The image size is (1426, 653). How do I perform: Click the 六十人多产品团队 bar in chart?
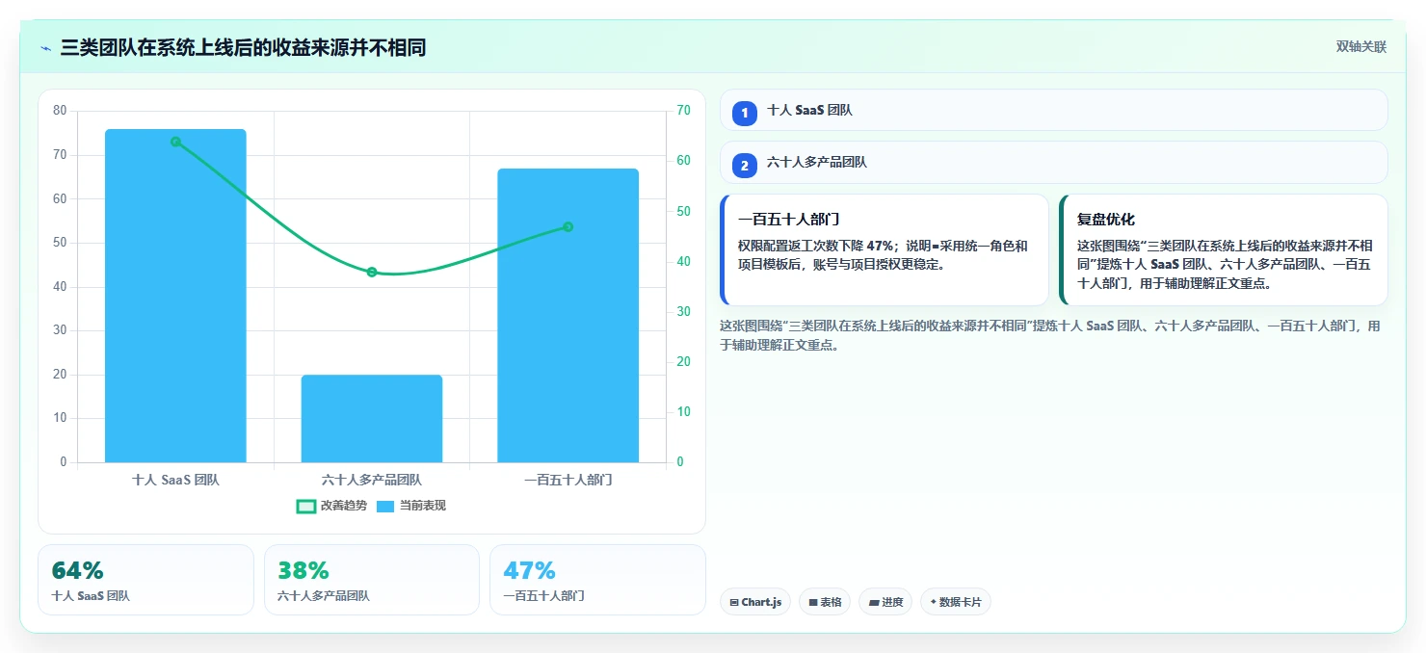pos(372,419)
